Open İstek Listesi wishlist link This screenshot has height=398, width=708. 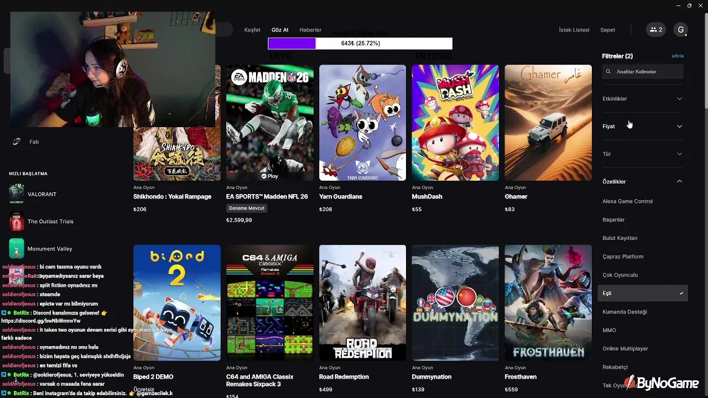[x=574, y=30]
